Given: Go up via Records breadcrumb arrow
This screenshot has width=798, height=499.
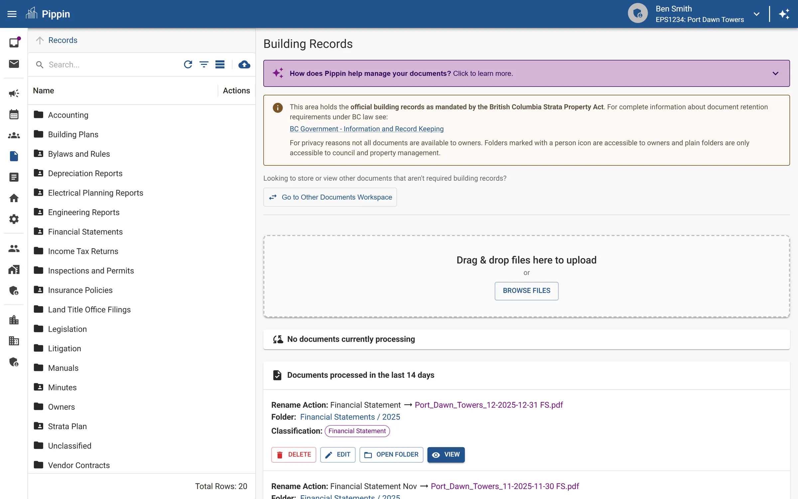Looking at the screenshot, I should (x=40, y=40).
